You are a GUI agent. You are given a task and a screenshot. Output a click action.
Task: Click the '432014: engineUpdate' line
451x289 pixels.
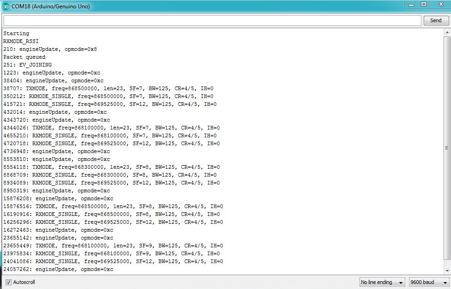point(55,112)
